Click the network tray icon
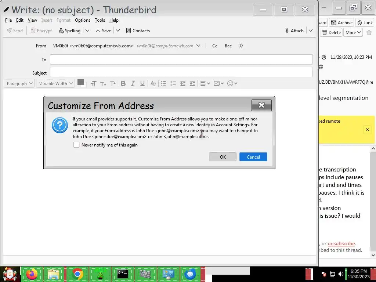This screenshot has height=282, width=376. pyautogui.click(x=332, y=274)
